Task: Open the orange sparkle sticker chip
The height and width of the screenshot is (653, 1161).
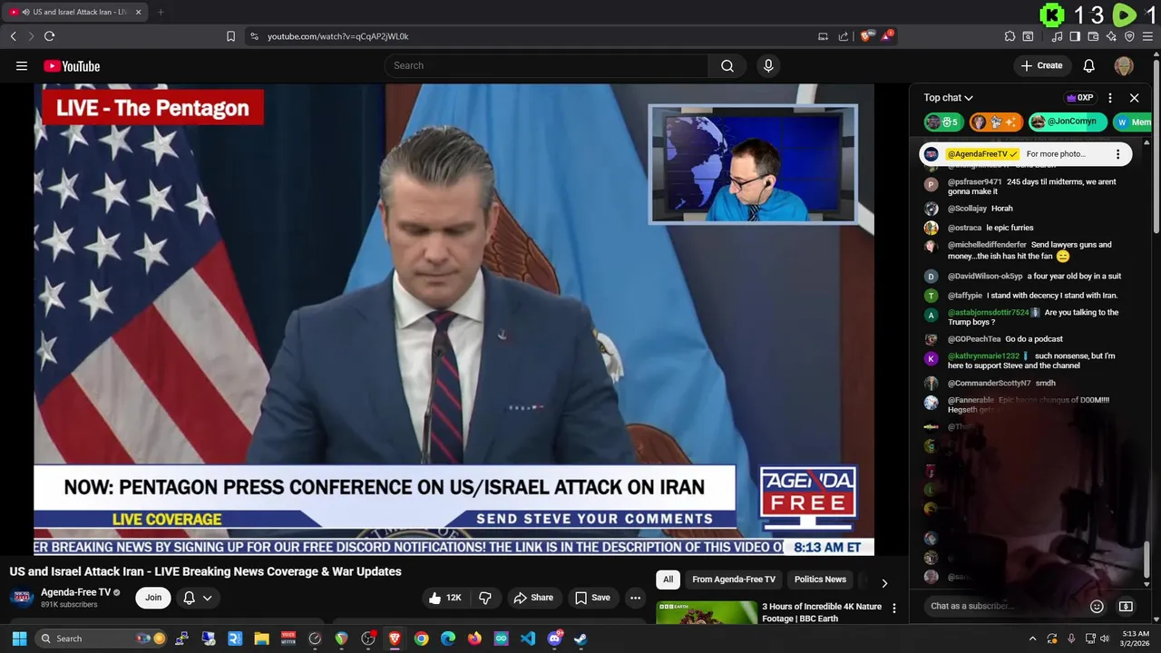Action: click(996, 122)
